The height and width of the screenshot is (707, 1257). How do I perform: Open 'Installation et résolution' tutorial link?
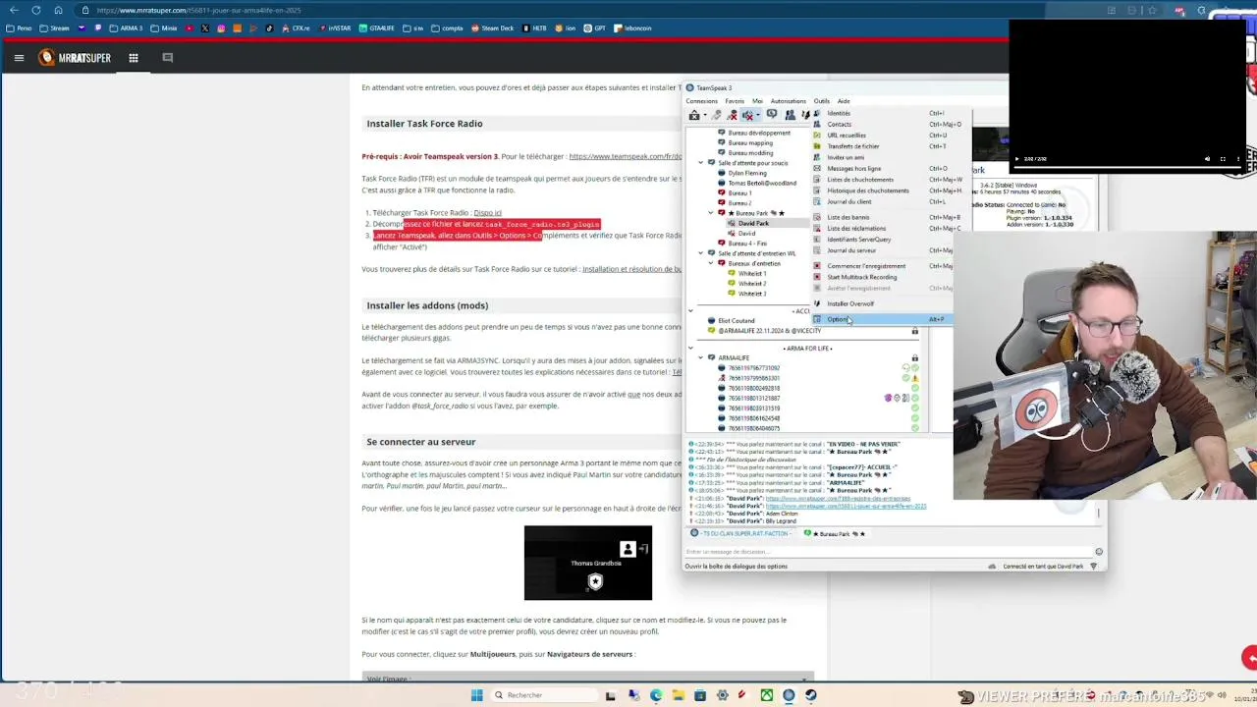pos(631,269)
